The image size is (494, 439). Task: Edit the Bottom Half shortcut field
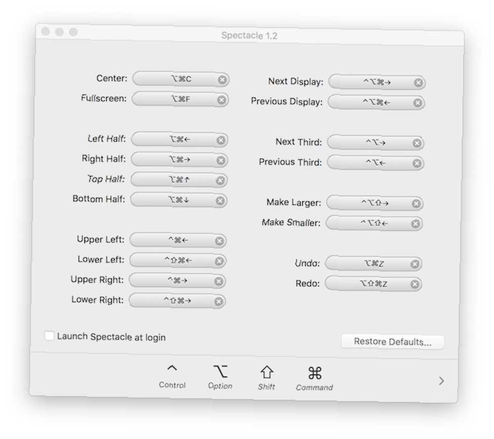[x=179, y=200]
